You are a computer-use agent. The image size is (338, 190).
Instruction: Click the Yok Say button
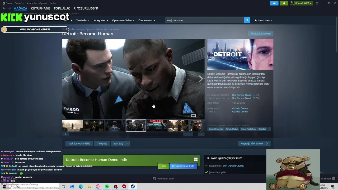(118, 144)
